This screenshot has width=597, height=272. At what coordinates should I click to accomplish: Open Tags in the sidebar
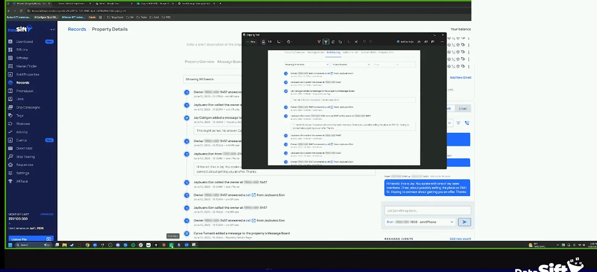[20, 116]
